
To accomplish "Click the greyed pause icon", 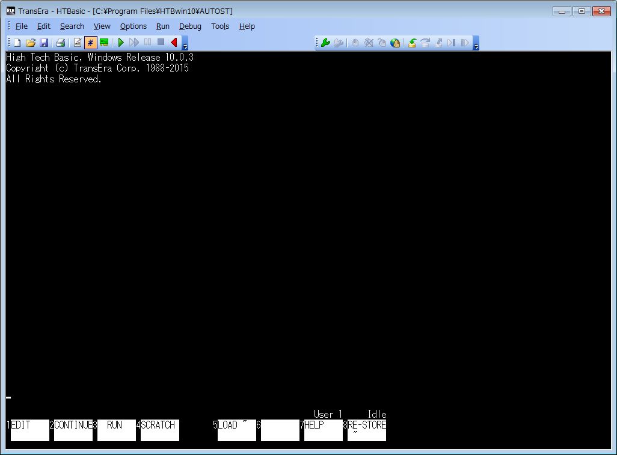I will (147, 42).
